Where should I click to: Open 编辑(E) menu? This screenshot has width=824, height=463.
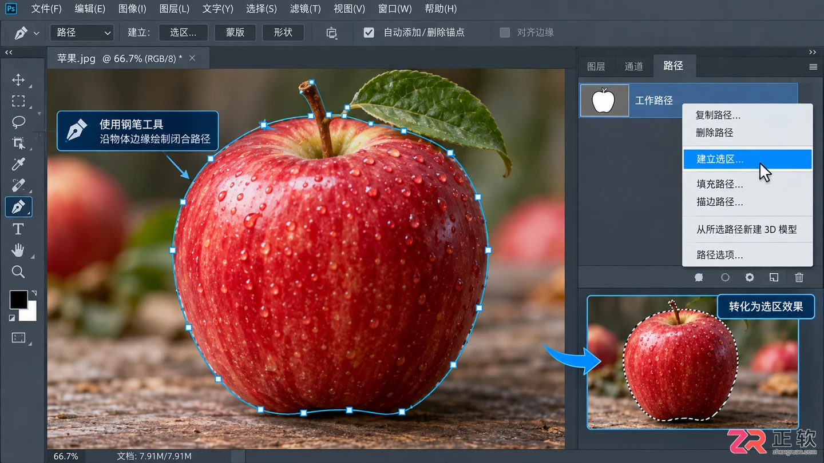90,9
